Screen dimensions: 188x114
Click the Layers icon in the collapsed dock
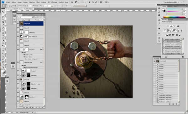tap(14, 15)
